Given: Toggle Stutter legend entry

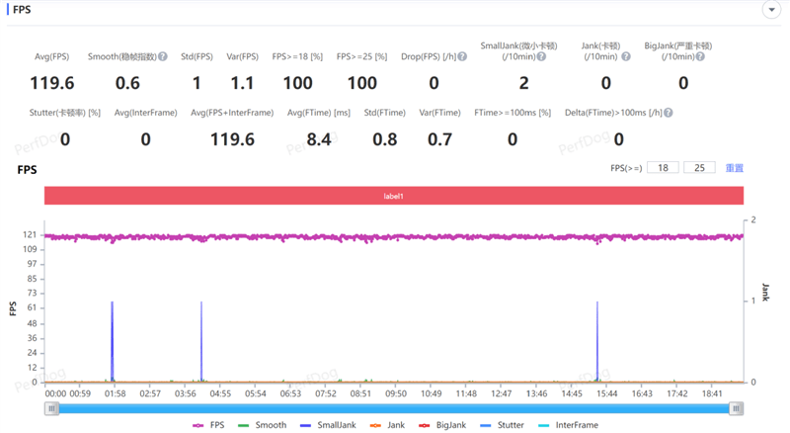Looking at the screenshot, I should point(502,425).
